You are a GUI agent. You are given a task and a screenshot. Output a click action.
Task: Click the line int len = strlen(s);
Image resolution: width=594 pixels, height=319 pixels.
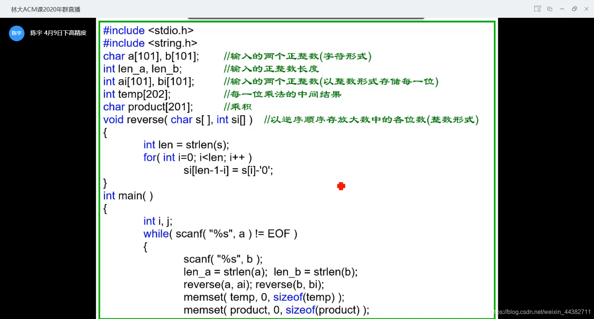pyautogui.click(x=186, y=145)
